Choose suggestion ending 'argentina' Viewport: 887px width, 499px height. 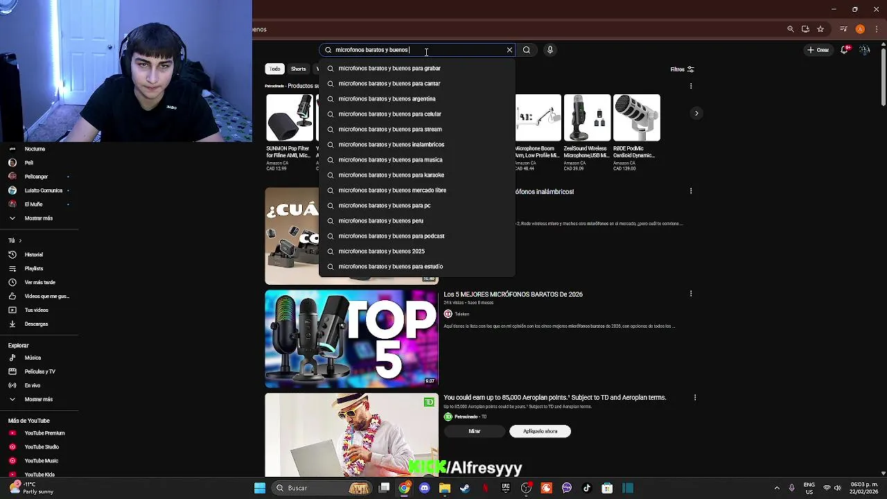416,98
